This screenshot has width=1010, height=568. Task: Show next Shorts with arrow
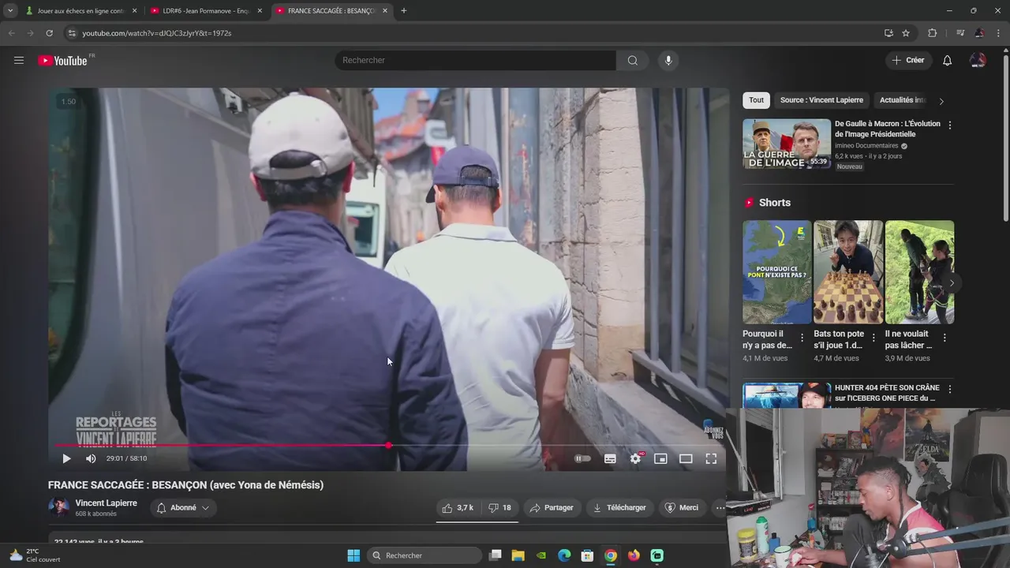click(952, 283)
